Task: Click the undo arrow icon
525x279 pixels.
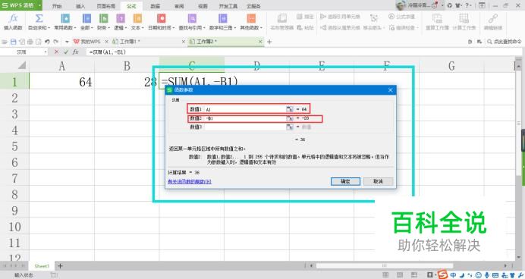Action: (x=47, y=42)
